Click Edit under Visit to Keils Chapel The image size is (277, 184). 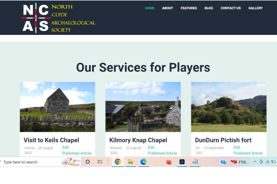click(65, 147)
